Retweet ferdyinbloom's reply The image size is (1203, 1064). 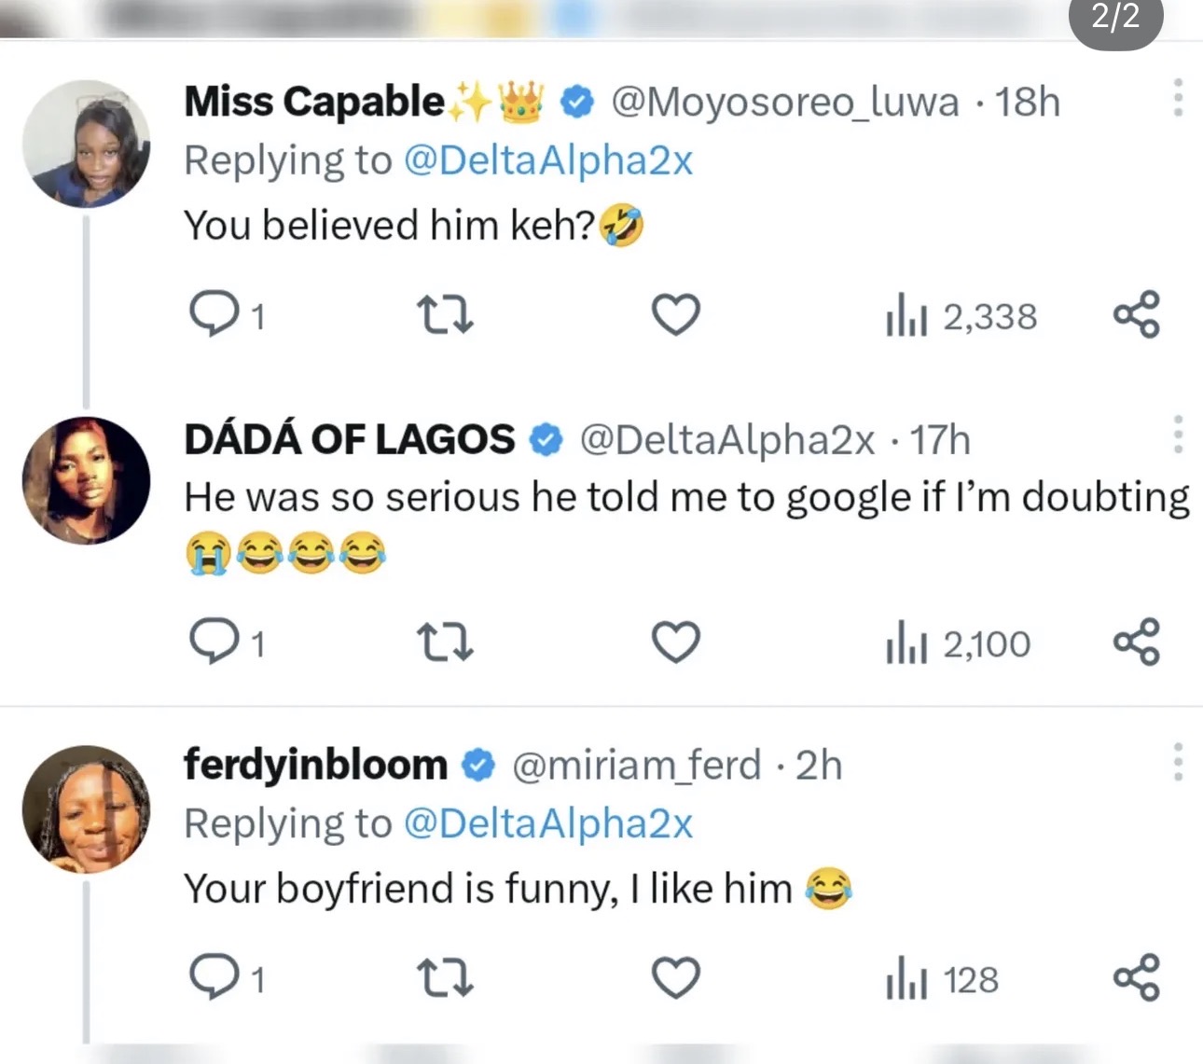[445, 977]
